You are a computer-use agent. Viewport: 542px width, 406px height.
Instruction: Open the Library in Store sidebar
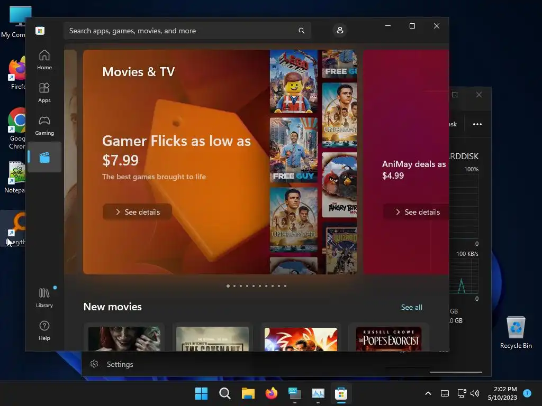click(44, 298)
